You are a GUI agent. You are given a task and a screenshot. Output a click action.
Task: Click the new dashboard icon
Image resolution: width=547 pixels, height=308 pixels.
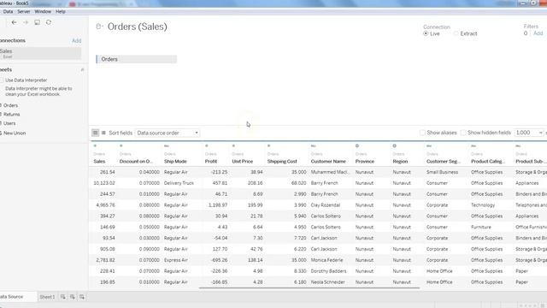pyautogui.click(x=72, y=297)
